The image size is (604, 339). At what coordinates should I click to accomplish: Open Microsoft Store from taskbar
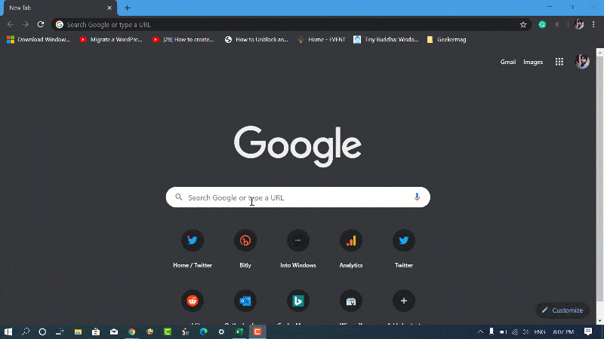pyautogui.click(x=96, y=331)
